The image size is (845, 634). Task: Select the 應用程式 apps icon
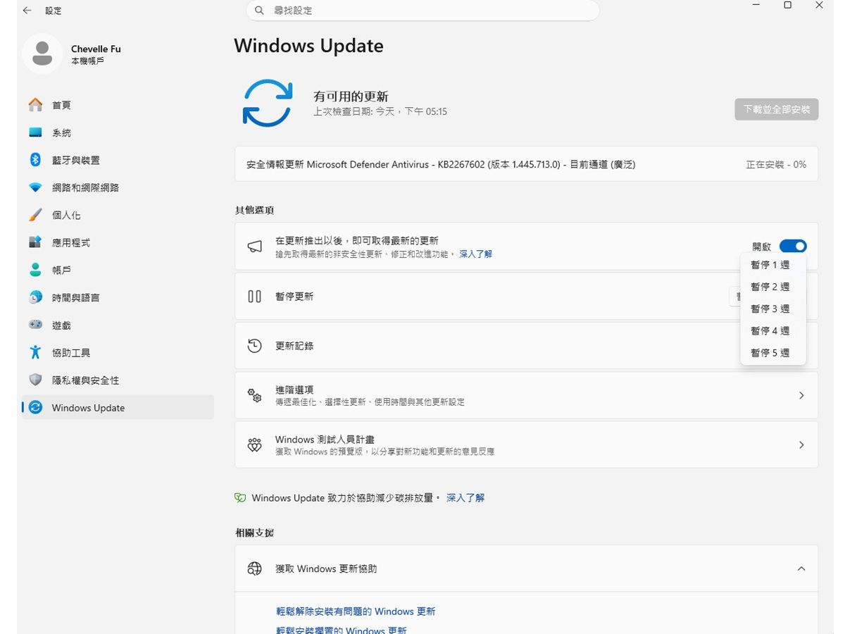pyautogui.click(x=35, y=242)
